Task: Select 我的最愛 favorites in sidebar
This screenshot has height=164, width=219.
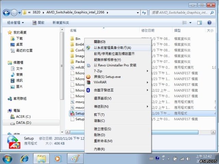Action: point(17,32)
